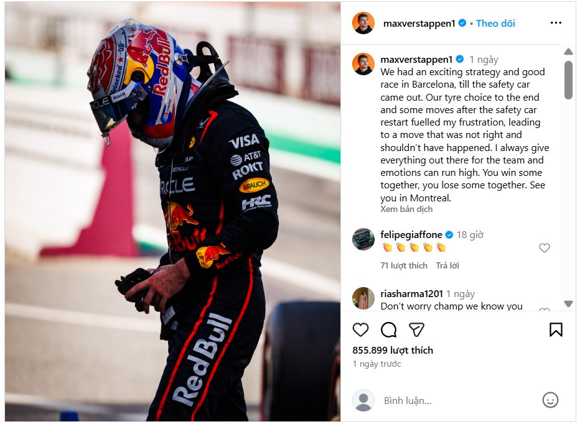
Task: Click the comments scrollbar thumb
Action: [x=568, y=80]
